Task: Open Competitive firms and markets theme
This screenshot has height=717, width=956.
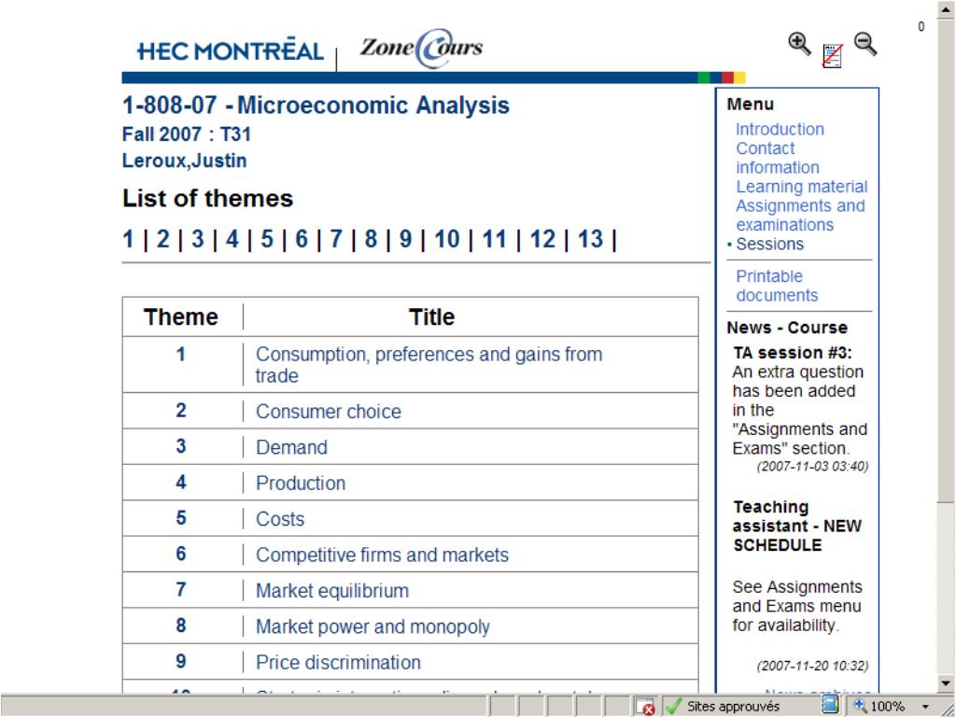Action: tap(382, 555)
